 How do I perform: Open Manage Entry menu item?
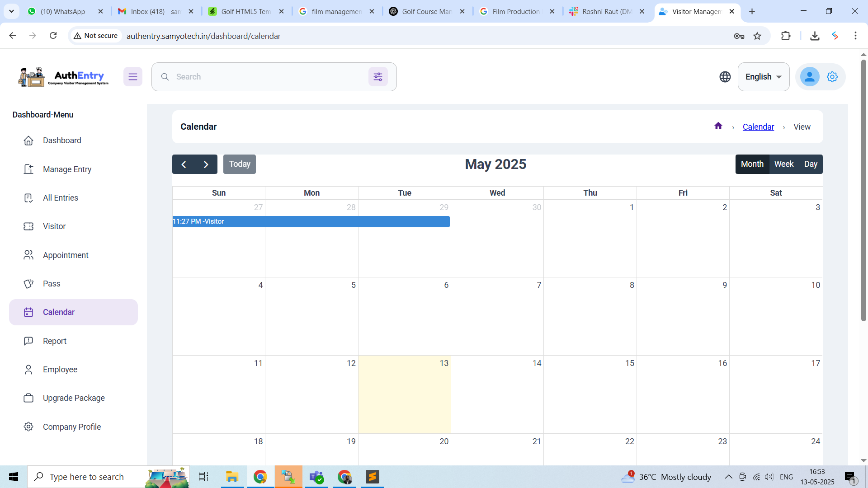[67, 169]
